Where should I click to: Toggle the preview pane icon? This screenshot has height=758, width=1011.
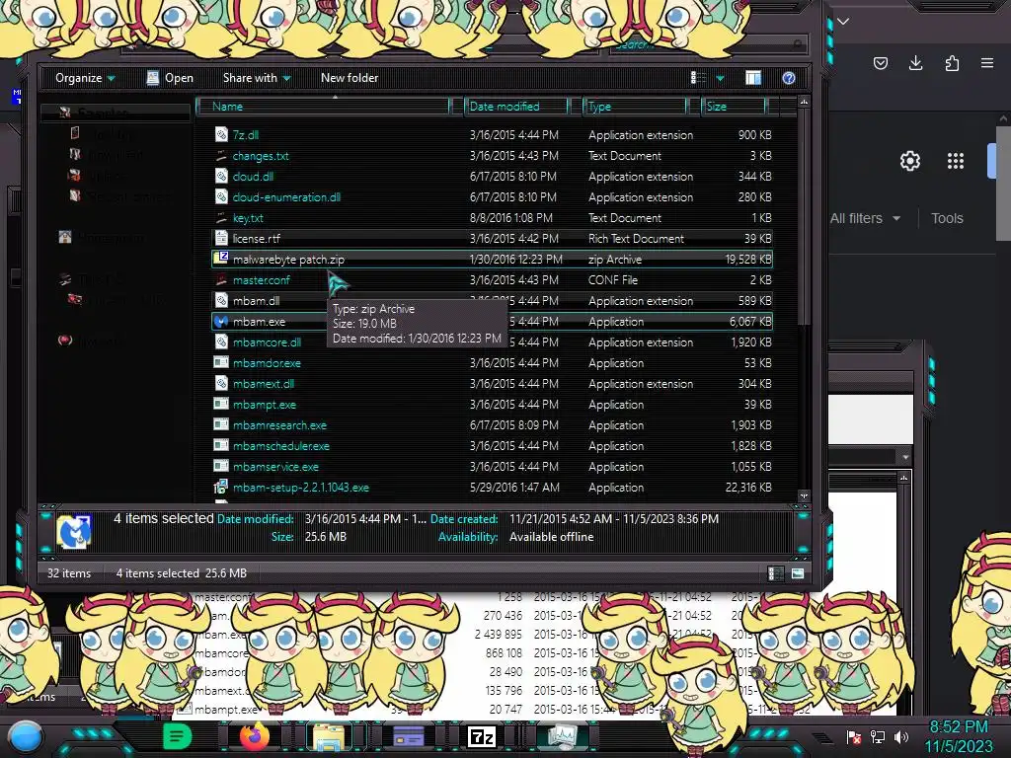[753, 78]
